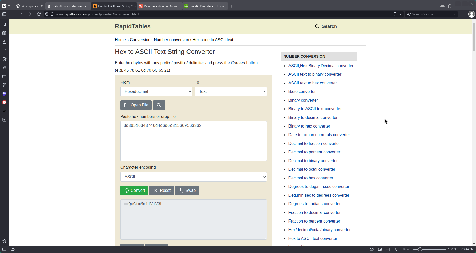The width and height of the screenshot is (476, 253).
Task: Open sync status cloud in status bar
Action: pyautogui.click(x=13, y=249)
